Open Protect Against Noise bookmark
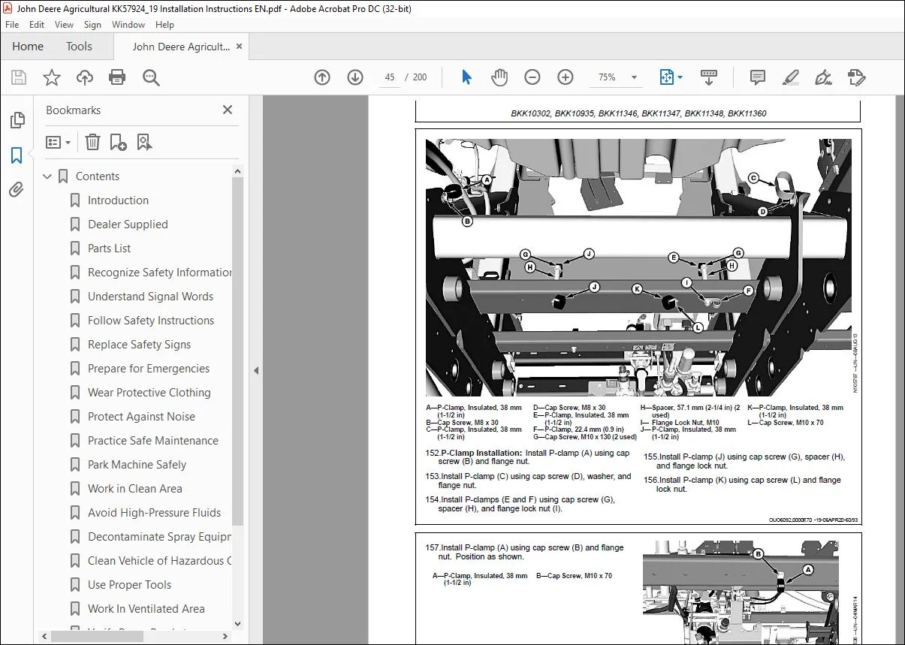 141,417
